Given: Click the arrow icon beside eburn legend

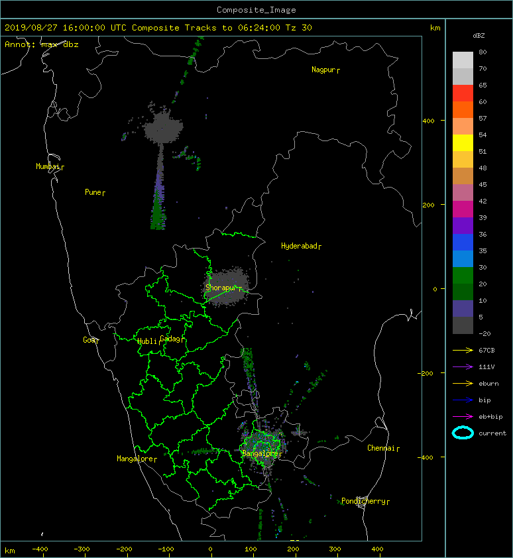Looking at the screenshot, I should click(463, 384).
